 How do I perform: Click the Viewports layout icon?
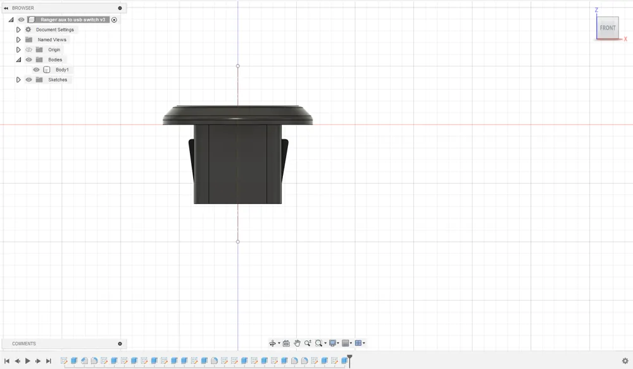(x=358, y=343)
